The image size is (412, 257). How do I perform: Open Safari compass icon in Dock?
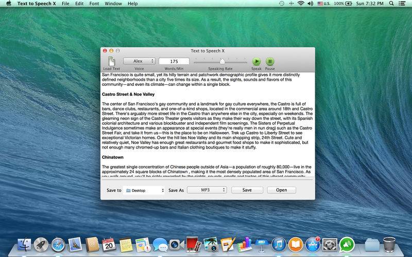point(58,245)
